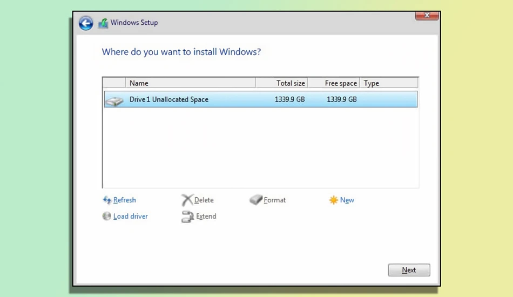Click the Format disk eraser icon

click(256, 199)
